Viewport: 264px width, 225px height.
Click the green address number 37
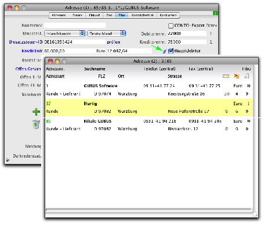pyautogui.click(x=48, y=103)
